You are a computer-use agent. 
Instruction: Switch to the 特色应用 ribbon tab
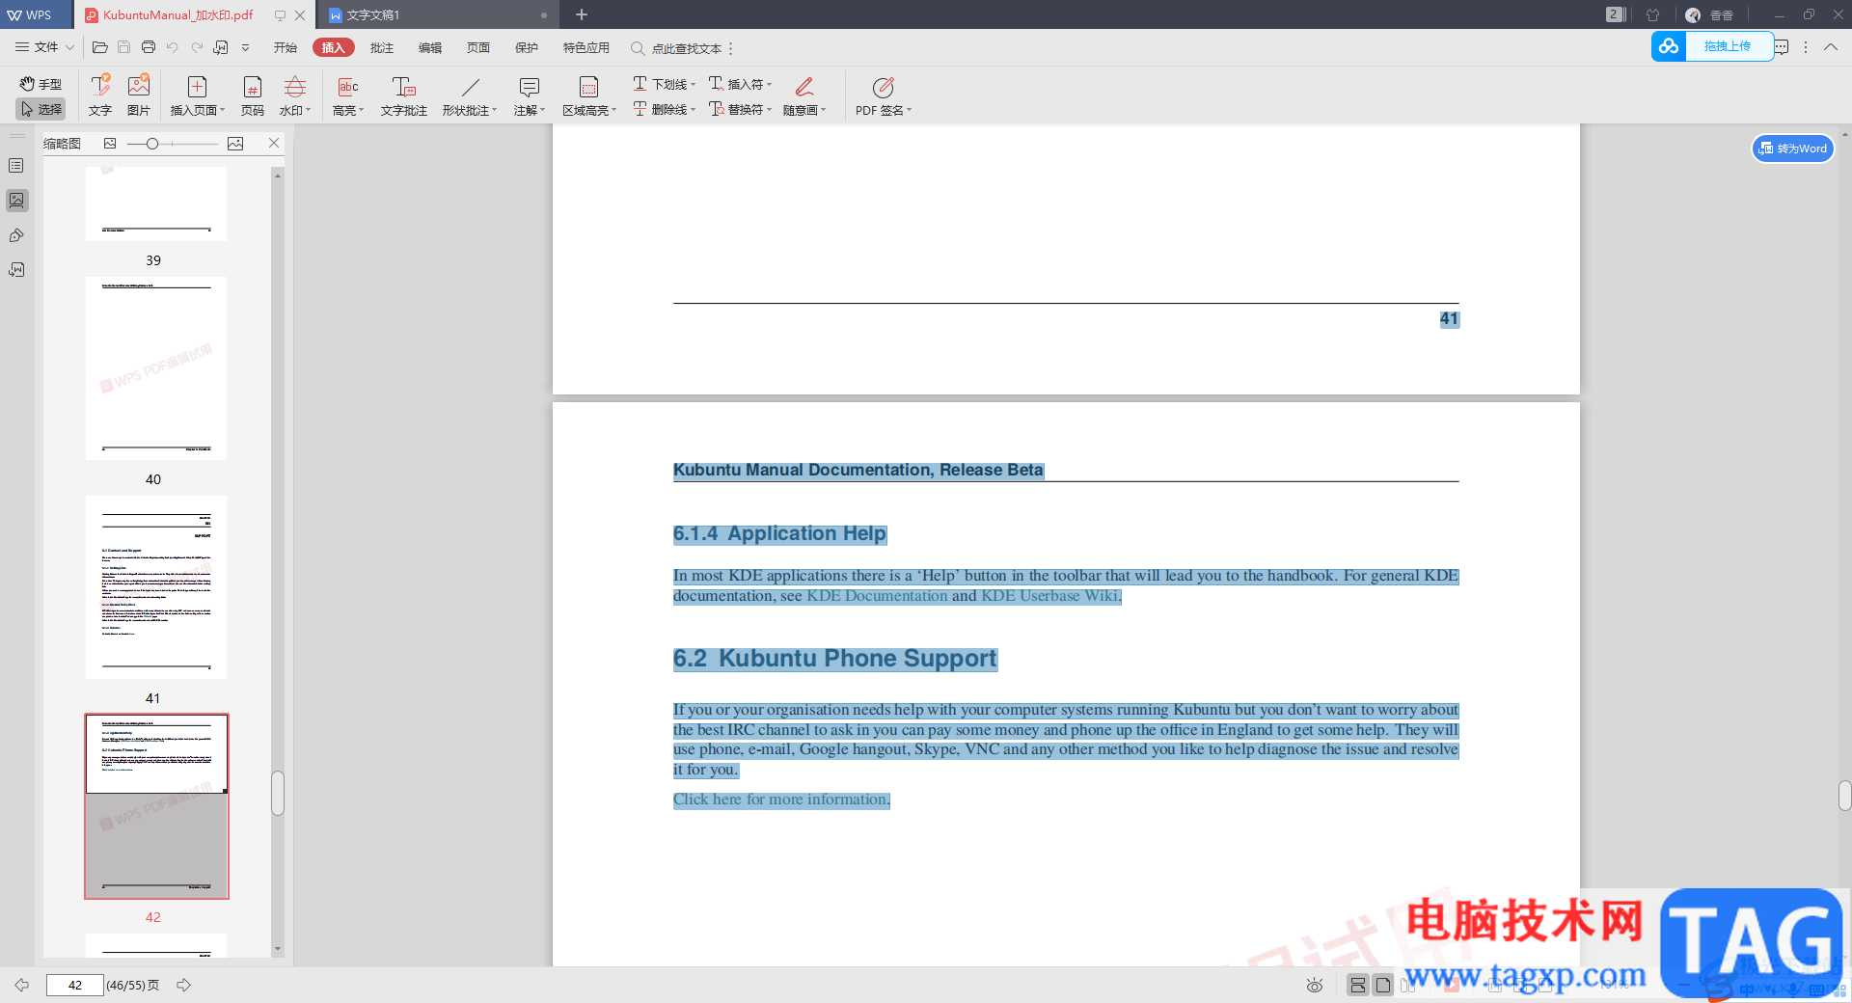586,47
